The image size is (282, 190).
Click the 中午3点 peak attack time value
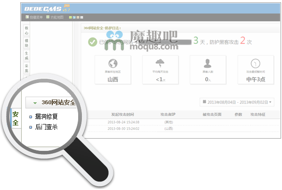tap(256, 79)
